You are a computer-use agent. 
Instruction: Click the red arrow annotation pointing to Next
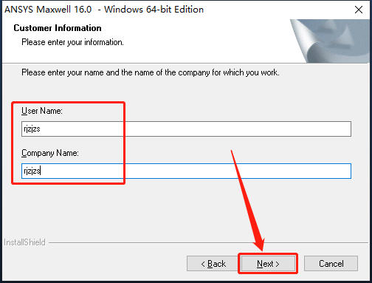[249, 201]
